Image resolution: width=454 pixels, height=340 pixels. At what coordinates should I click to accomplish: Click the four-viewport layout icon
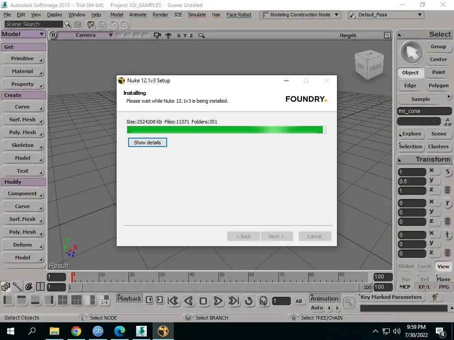[x=63, y=301]
